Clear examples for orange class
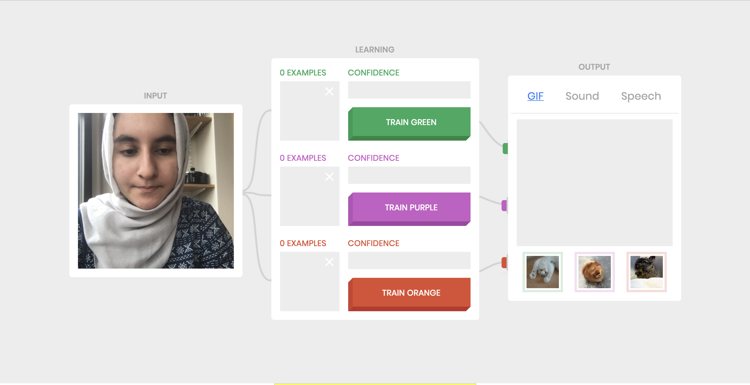This screenshot has width=750, height=385. coord(329,261)
